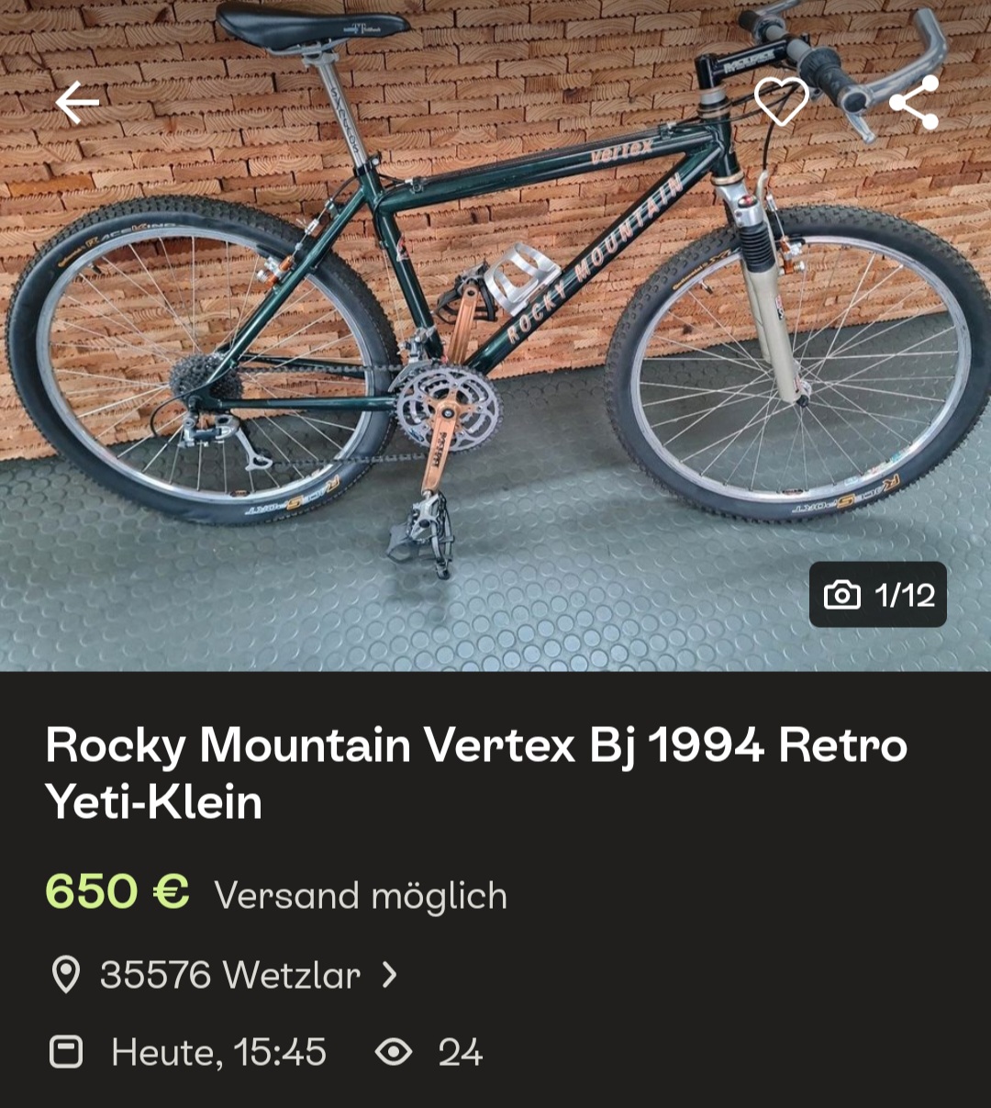Tap the Versand möglich shipping label
The width and height of the screenshot is (991, 1108).
[x=361, y=895]
